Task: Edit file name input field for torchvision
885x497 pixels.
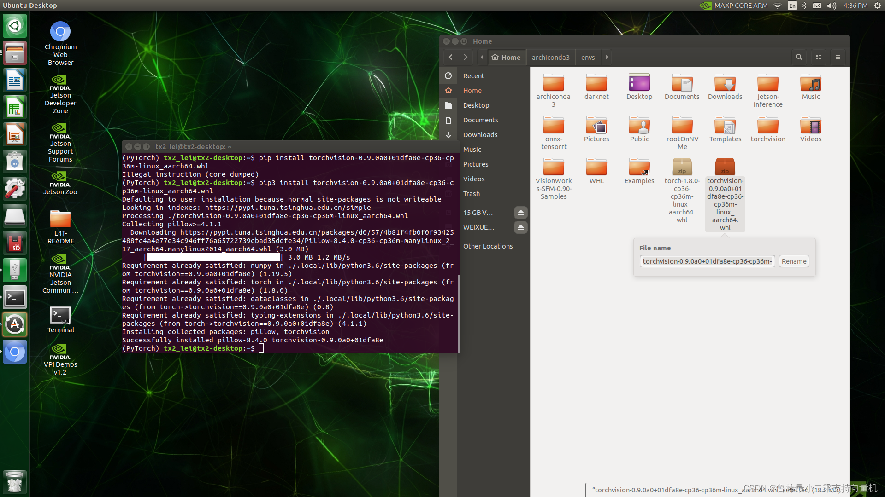Action: click(x=706, y=261)
